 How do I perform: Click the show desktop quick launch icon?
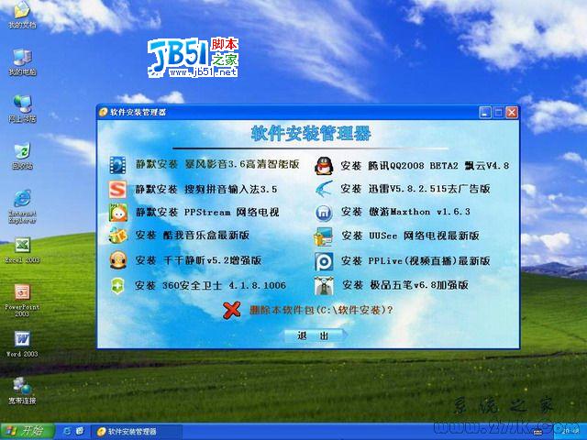80,432
